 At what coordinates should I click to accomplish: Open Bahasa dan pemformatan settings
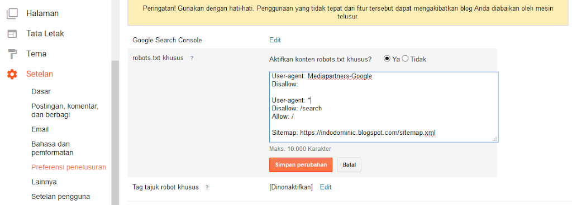52,148
